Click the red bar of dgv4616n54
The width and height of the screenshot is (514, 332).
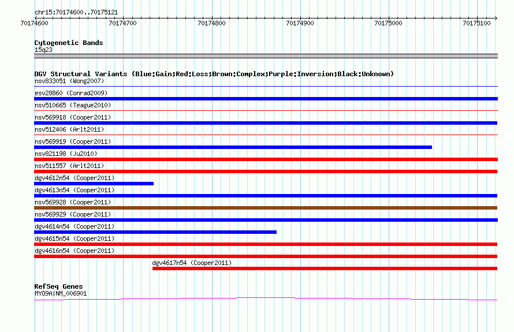tap(266, 256)
